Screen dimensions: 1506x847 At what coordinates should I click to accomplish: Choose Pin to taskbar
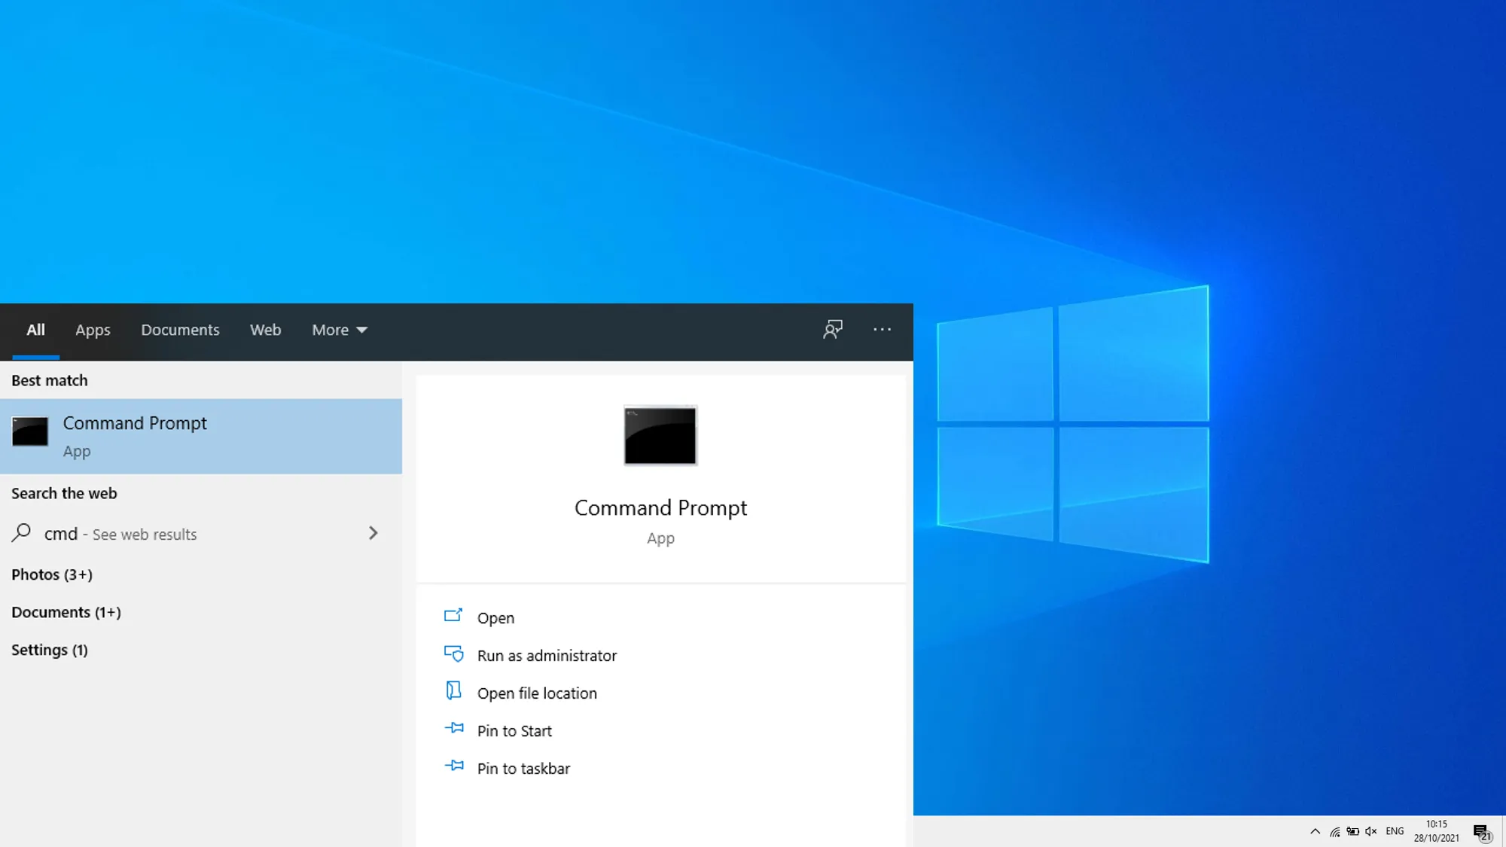pyautogui.click(x=523, y=769)
